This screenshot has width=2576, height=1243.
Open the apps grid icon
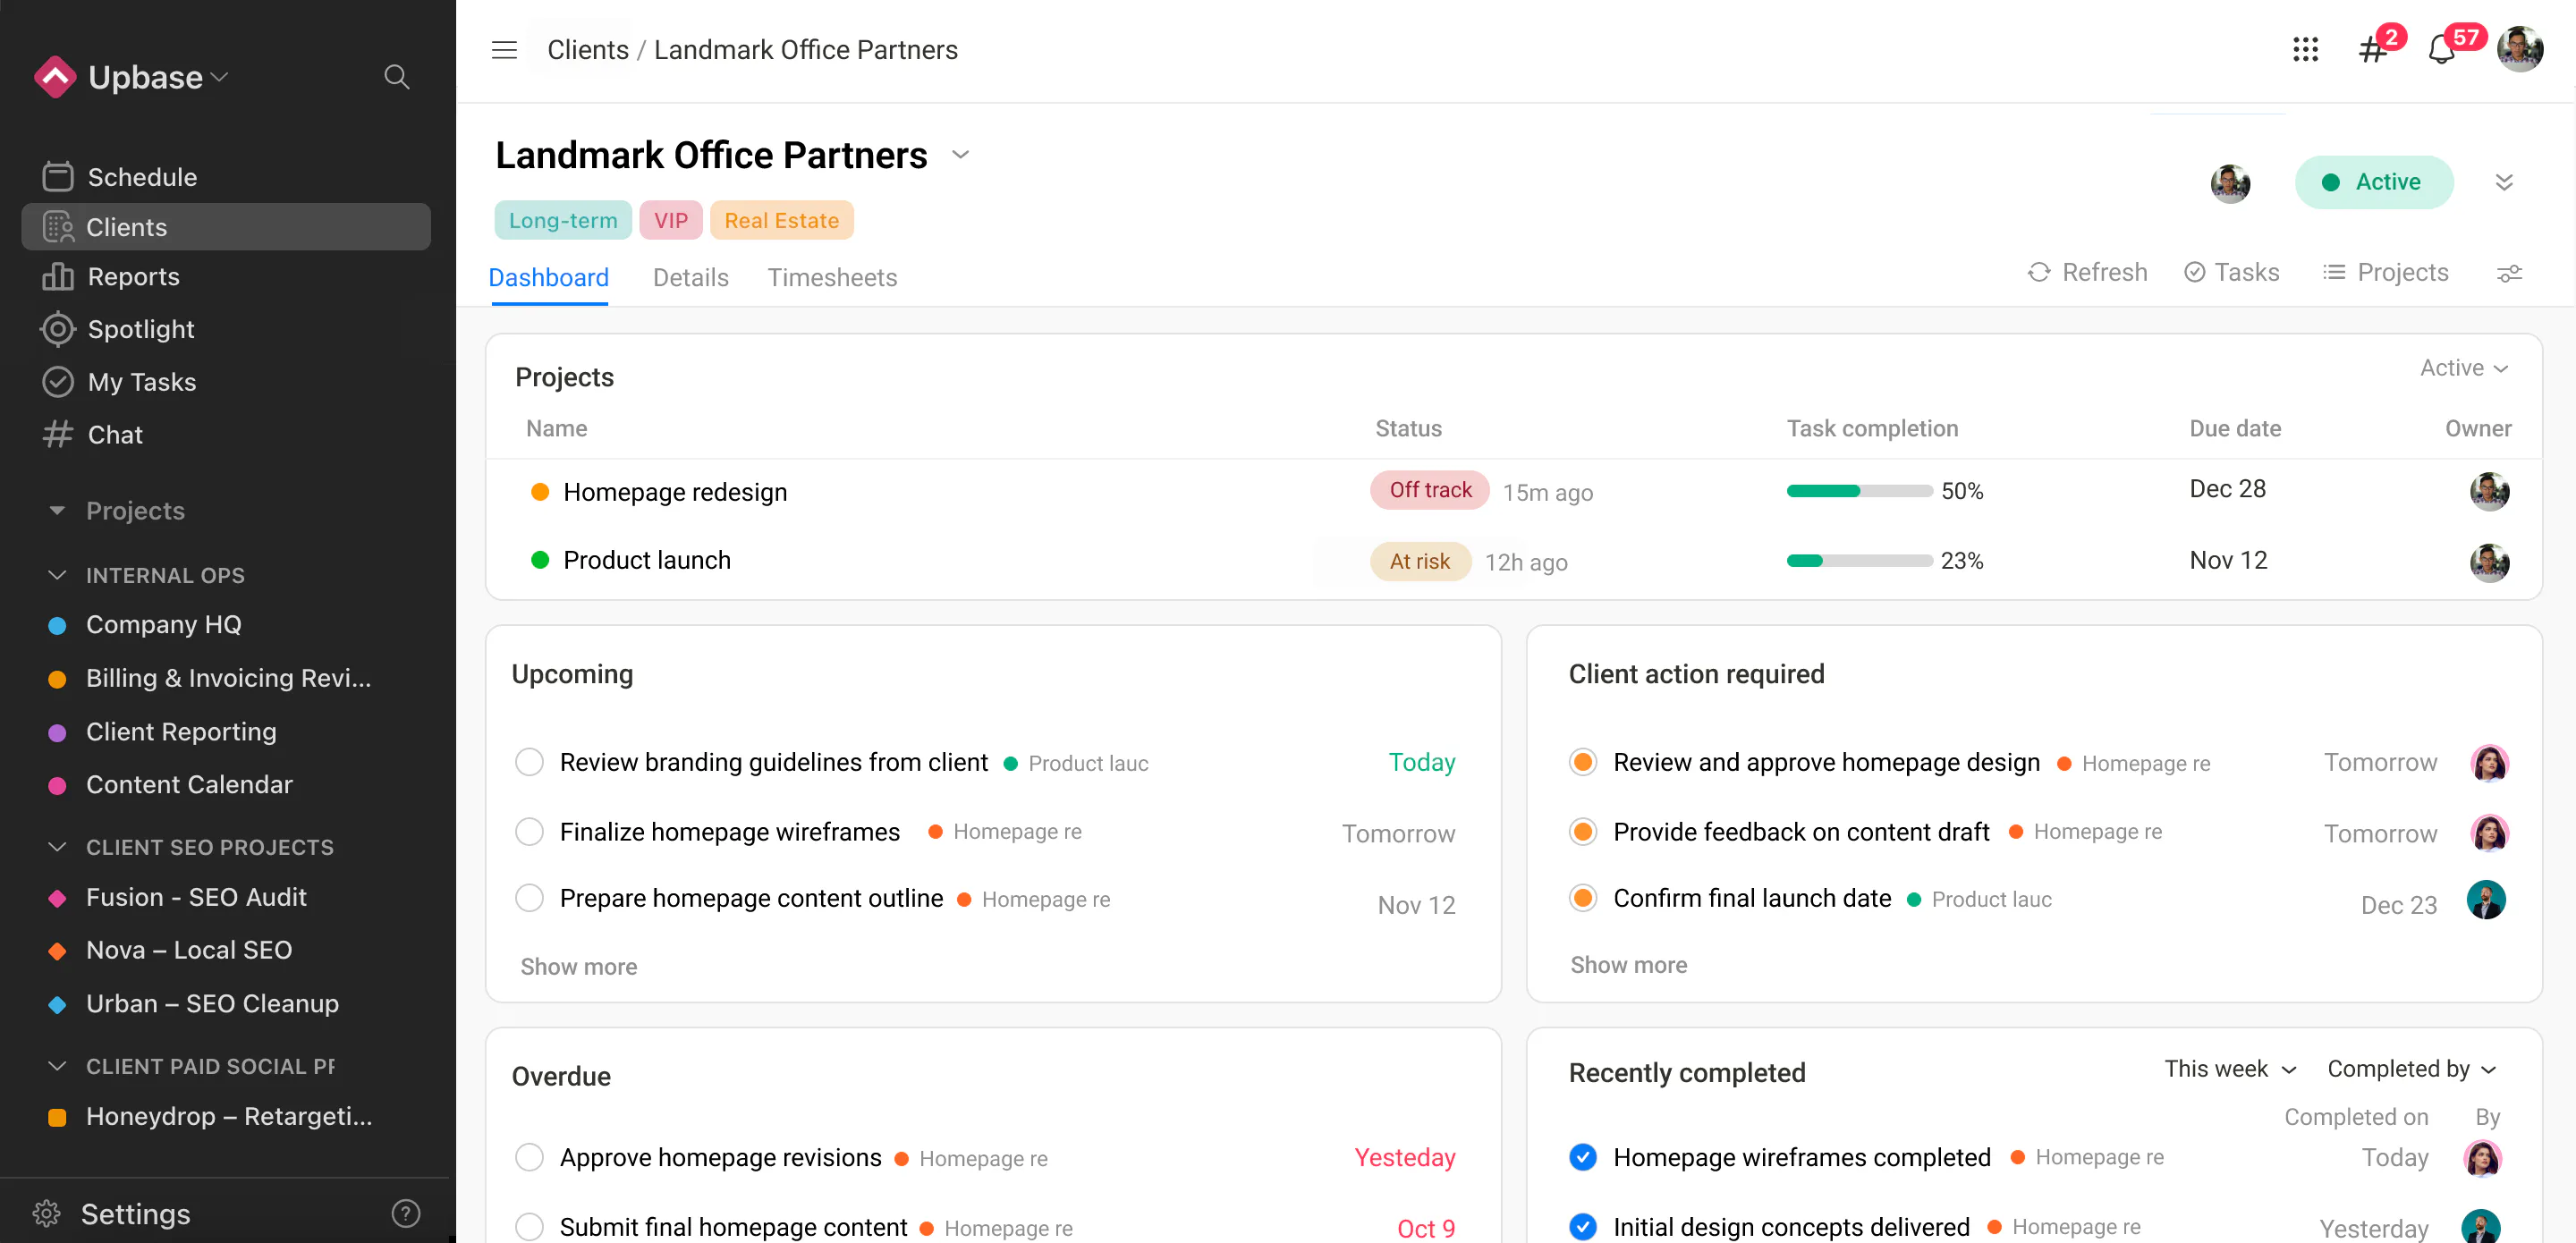[2305, 50]
